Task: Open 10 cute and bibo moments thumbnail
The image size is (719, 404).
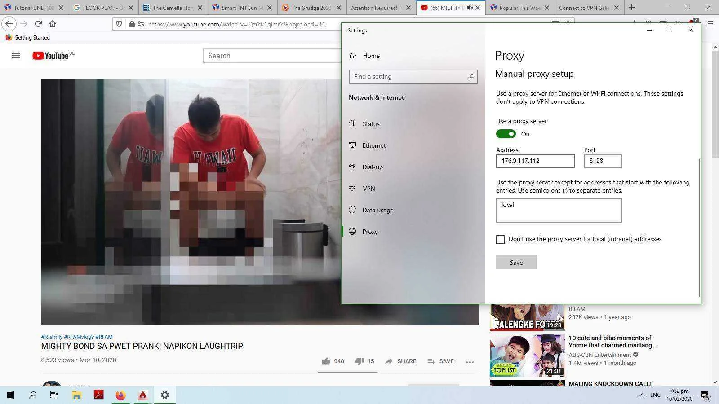Action: (528, 356)
